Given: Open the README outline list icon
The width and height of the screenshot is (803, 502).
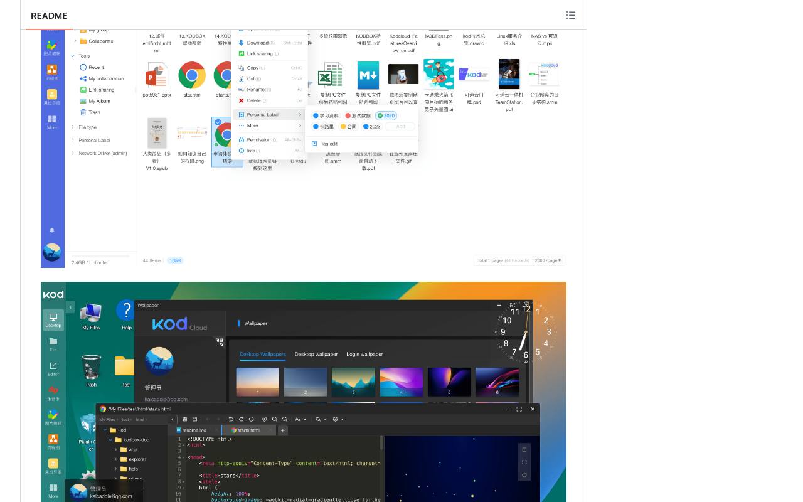Looking at the screenshot, I should [x=571, y=15].
